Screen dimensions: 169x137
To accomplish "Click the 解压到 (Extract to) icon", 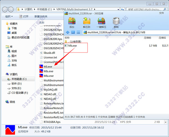I will (x=86, y=23).
